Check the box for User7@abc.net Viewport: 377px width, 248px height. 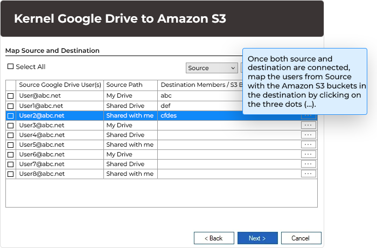[11, 164]
